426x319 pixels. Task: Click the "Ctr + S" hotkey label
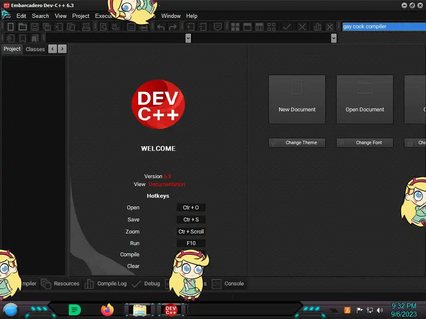click(x=191, y=219)
